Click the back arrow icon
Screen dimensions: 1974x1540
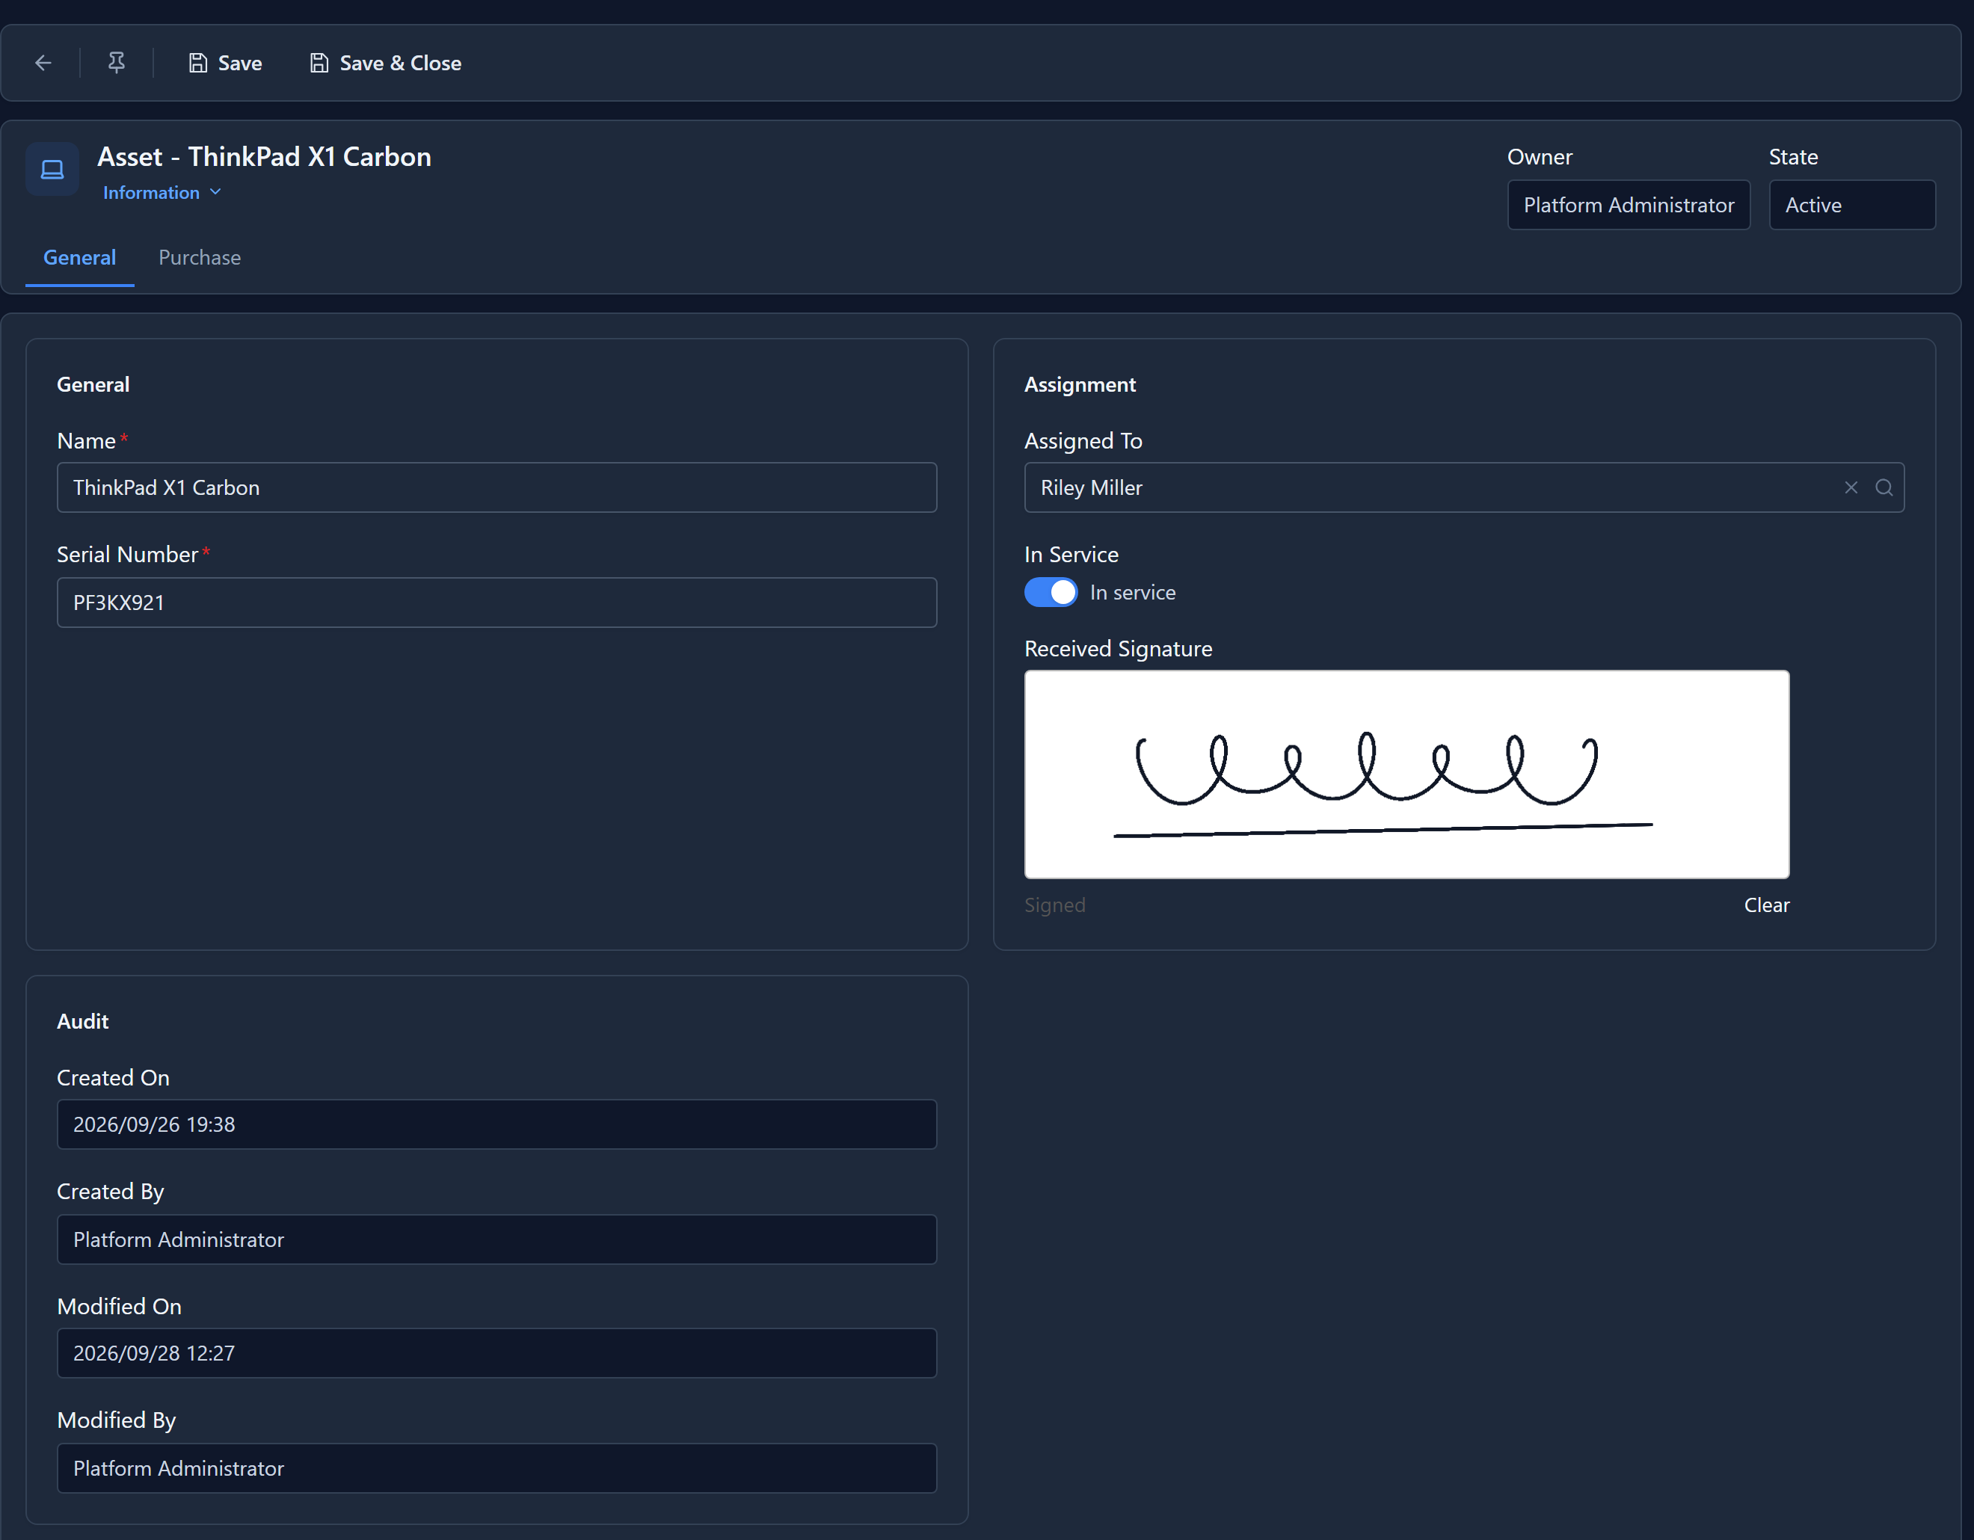tap(43, 64)
